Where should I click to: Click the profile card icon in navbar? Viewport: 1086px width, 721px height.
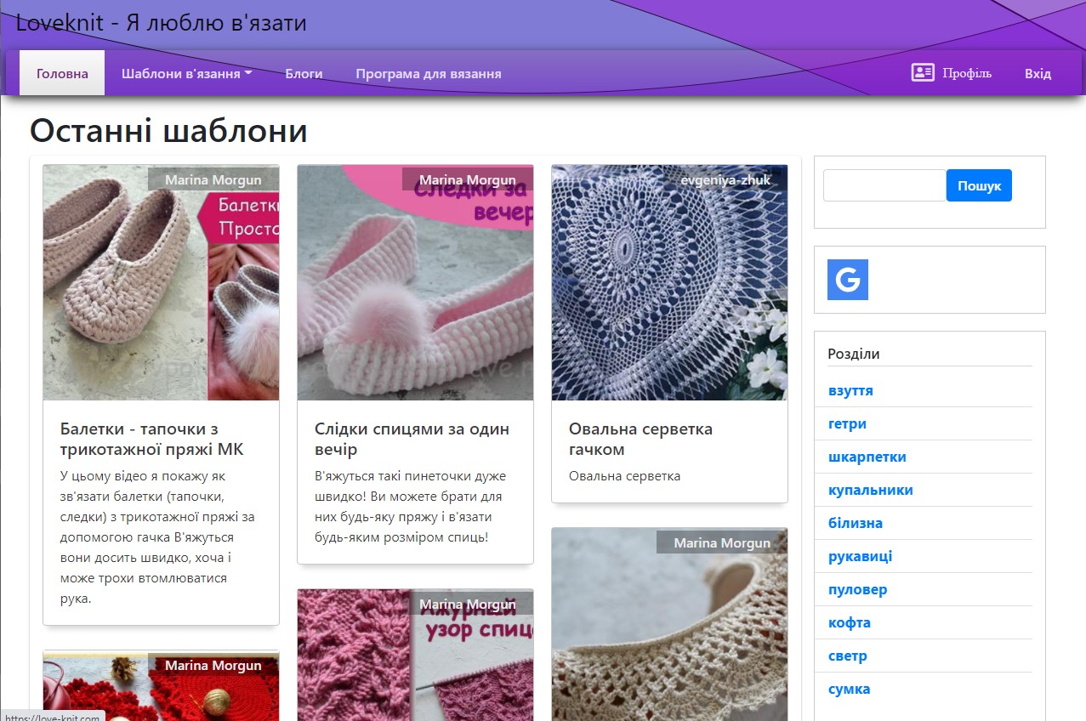(x=923, y=73)
